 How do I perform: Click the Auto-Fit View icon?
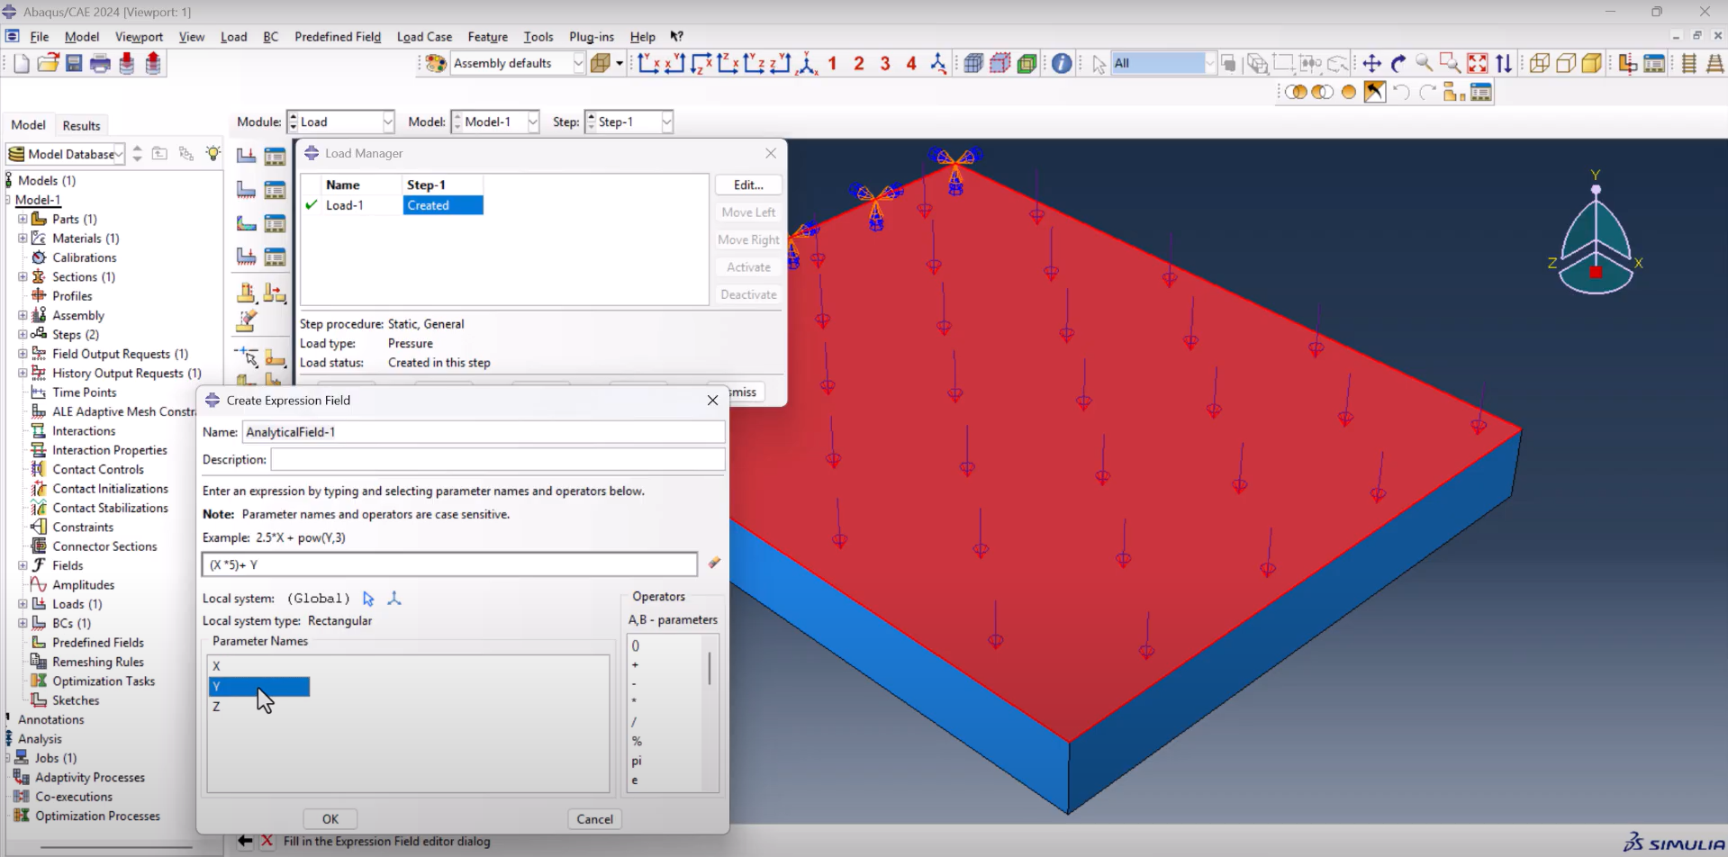coord(1478,63)
